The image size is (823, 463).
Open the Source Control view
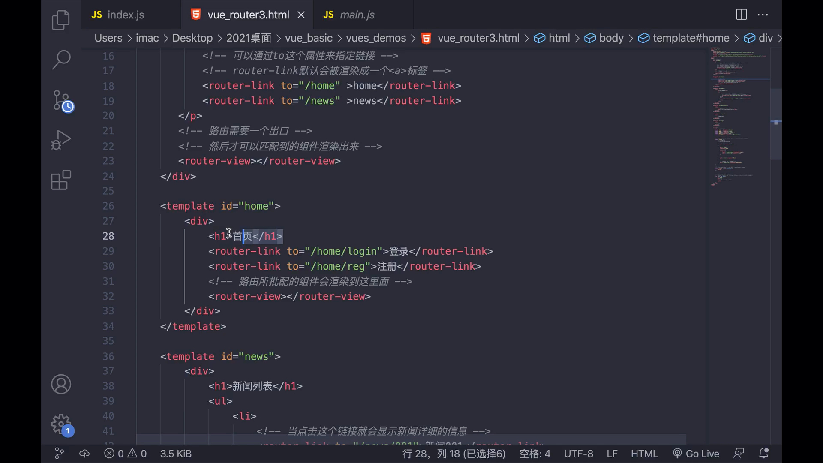[x=63, y=101]
